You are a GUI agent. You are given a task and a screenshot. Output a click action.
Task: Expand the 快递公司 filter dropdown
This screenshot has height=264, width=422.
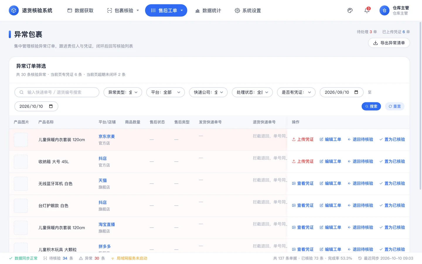point(208,92)
